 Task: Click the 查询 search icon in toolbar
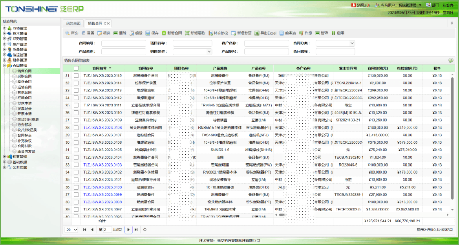[x=68, y=33]
